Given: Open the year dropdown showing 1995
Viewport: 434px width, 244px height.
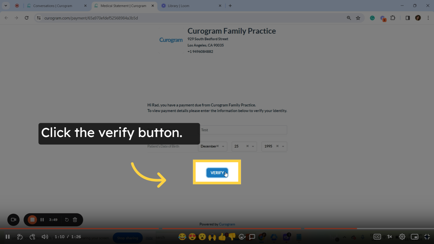Looking at the screenshot, I should [x=274, y=146].
